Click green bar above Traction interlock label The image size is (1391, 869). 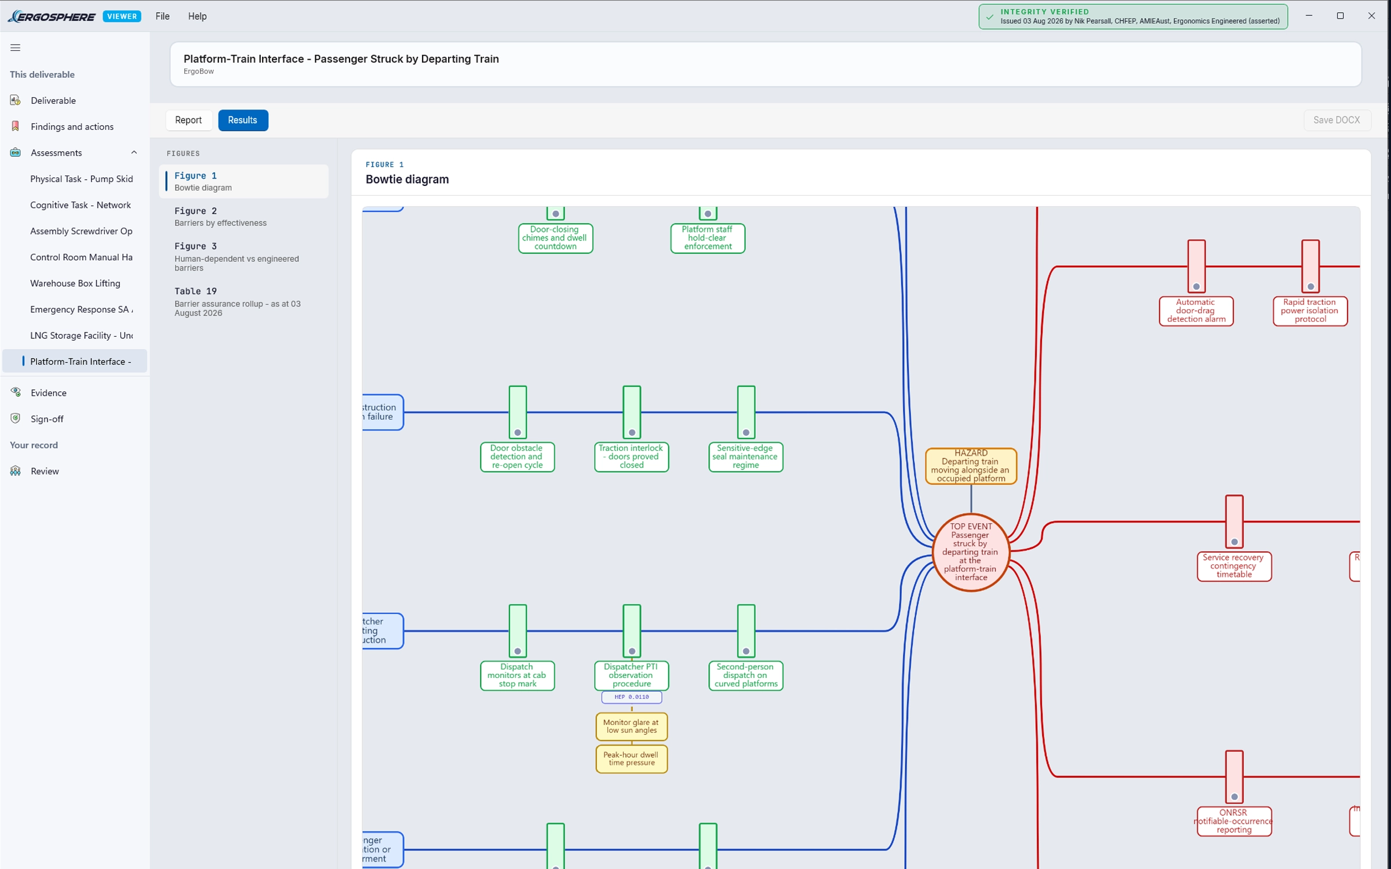click(631, 412)
